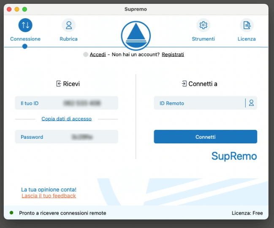Click La tua opinione conta! text

click(49, 190)
